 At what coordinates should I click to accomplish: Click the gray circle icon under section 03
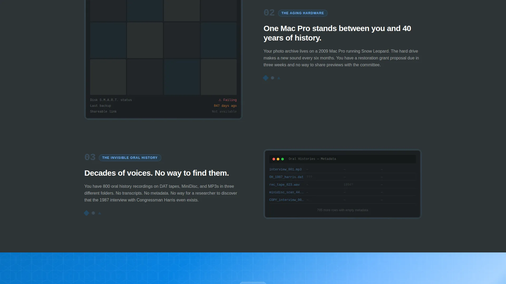coord(93,213)
